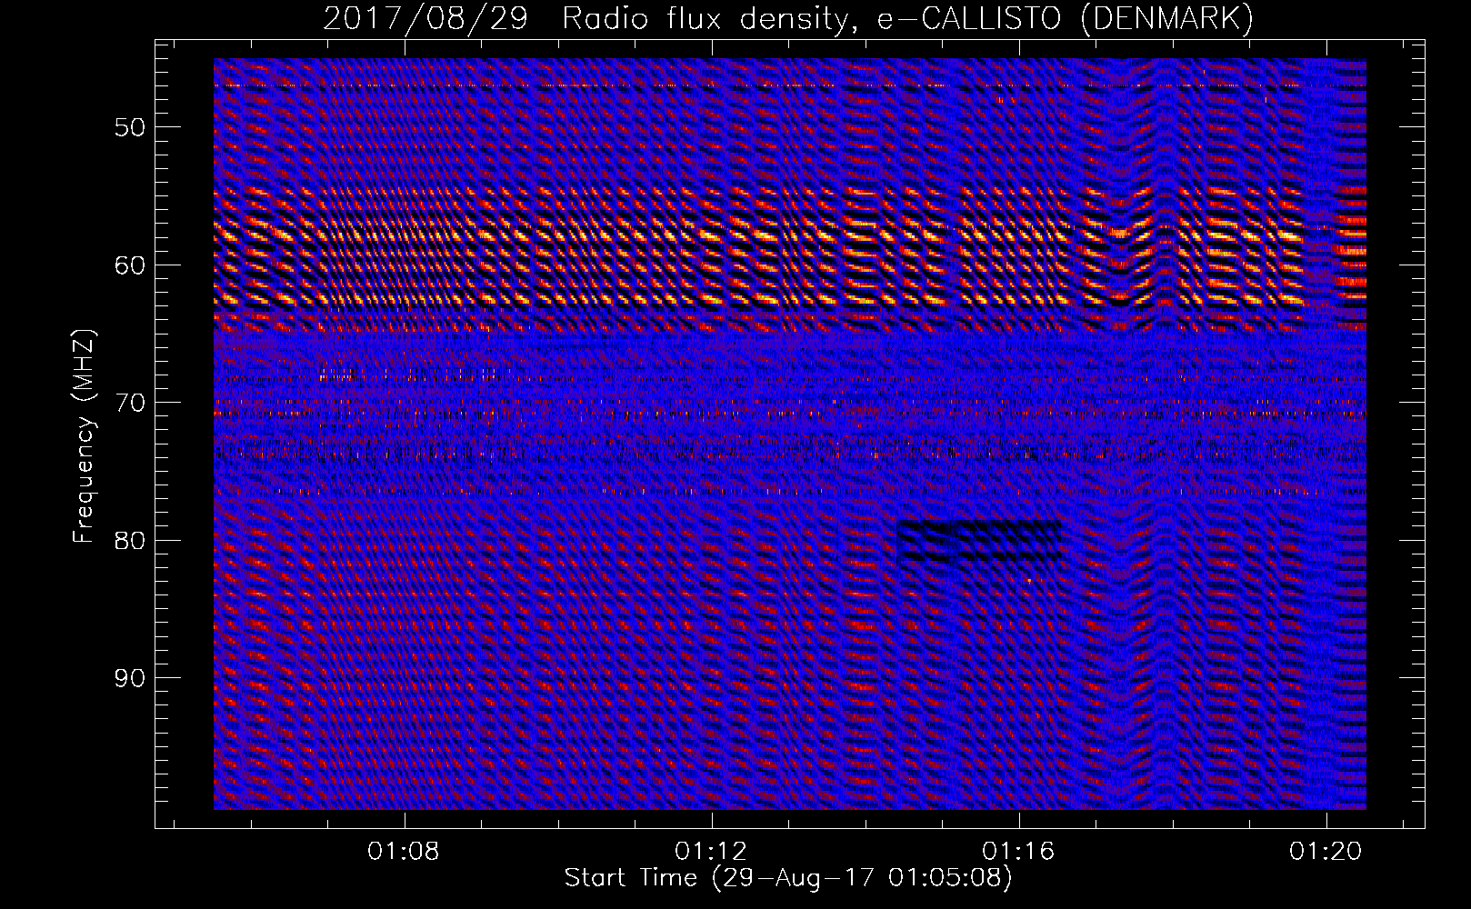Click the frequency tick label "70"
1471x909 pixels.
tap(130, 402)
